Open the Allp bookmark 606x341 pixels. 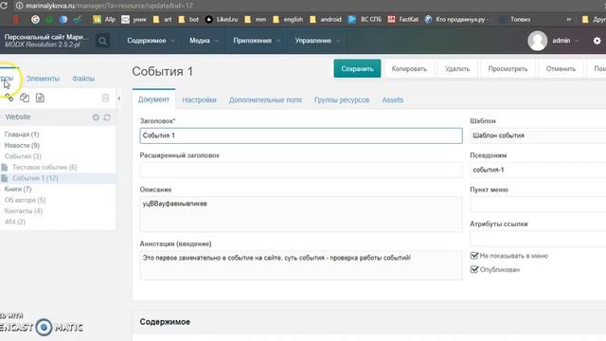pos(104,19)
